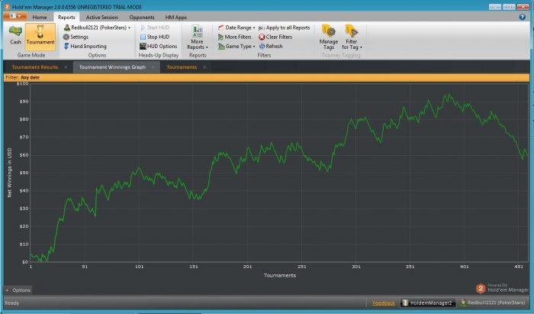The height and width of the screenshot is (314, 534).
Task: Open HUD Options
Action: coord(162,46)
